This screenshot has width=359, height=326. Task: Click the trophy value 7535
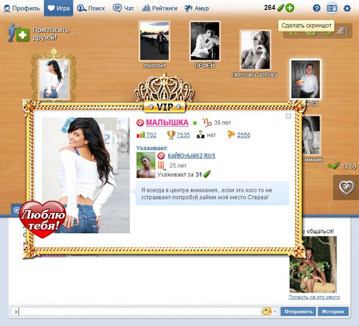(x=183, y=135)
